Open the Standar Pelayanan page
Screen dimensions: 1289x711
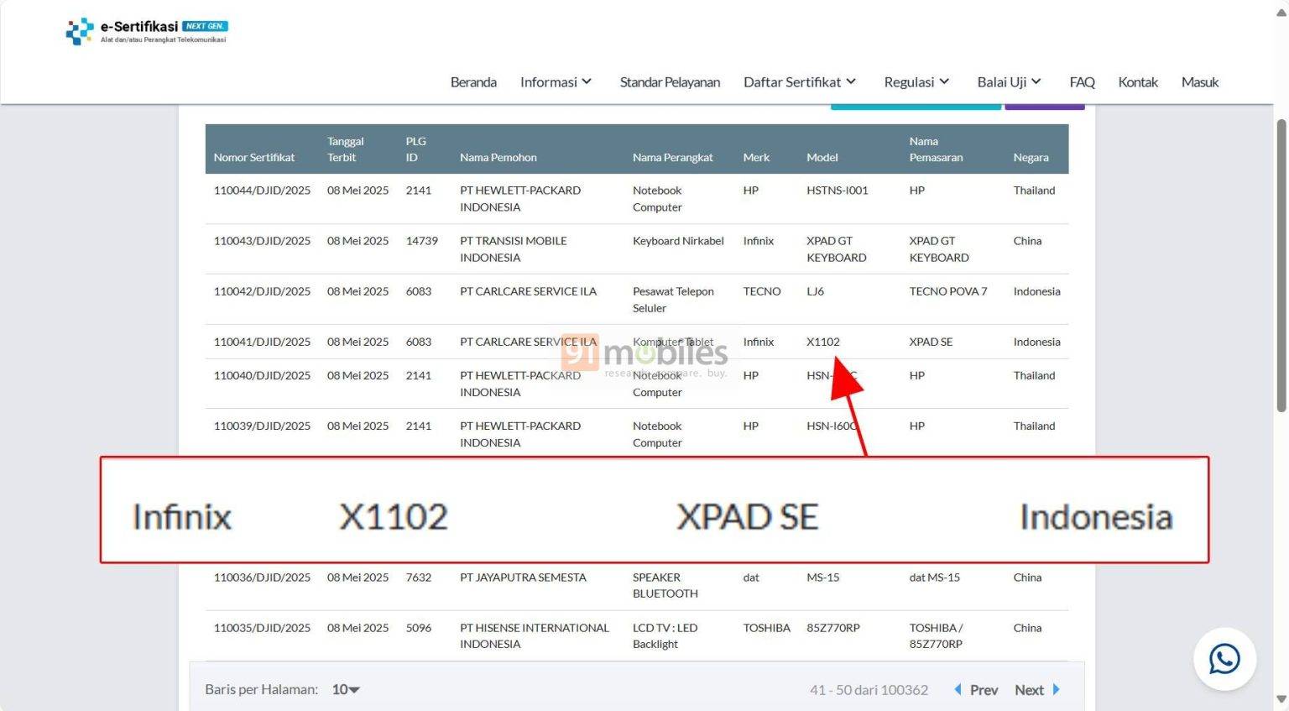pyautogui.click(x=670, y=81)
